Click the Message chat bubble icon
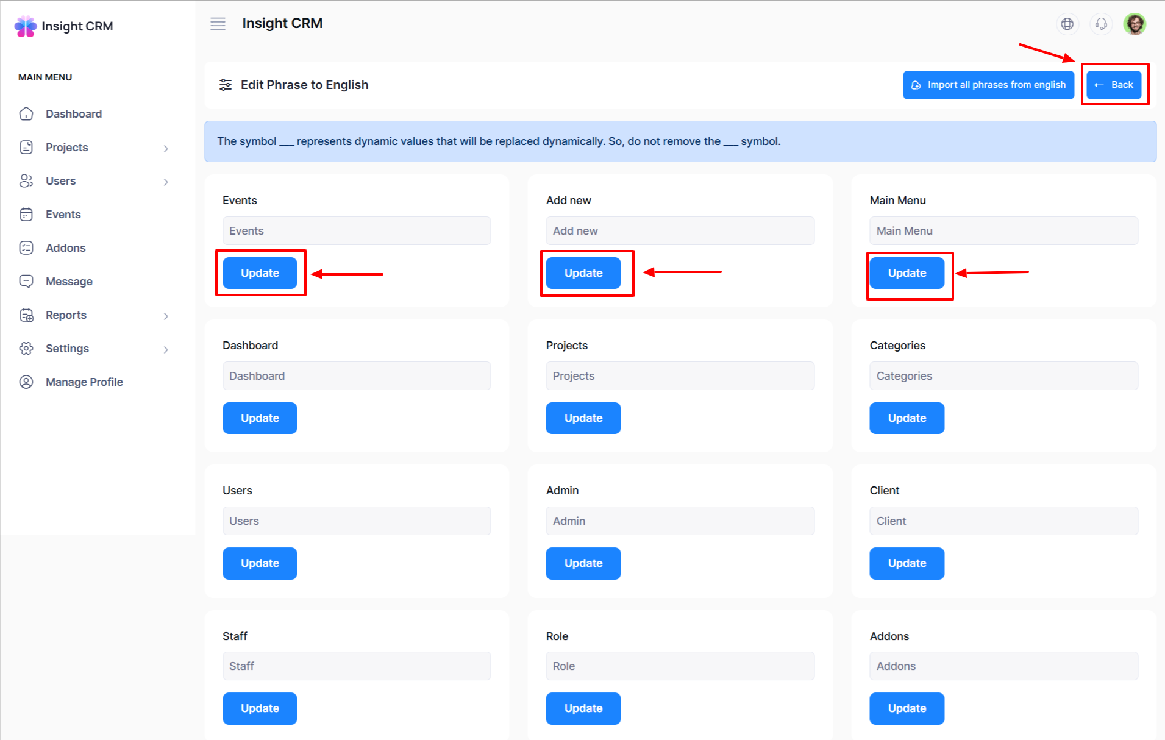The image size is (1165, 740). (x=26, y=282)
